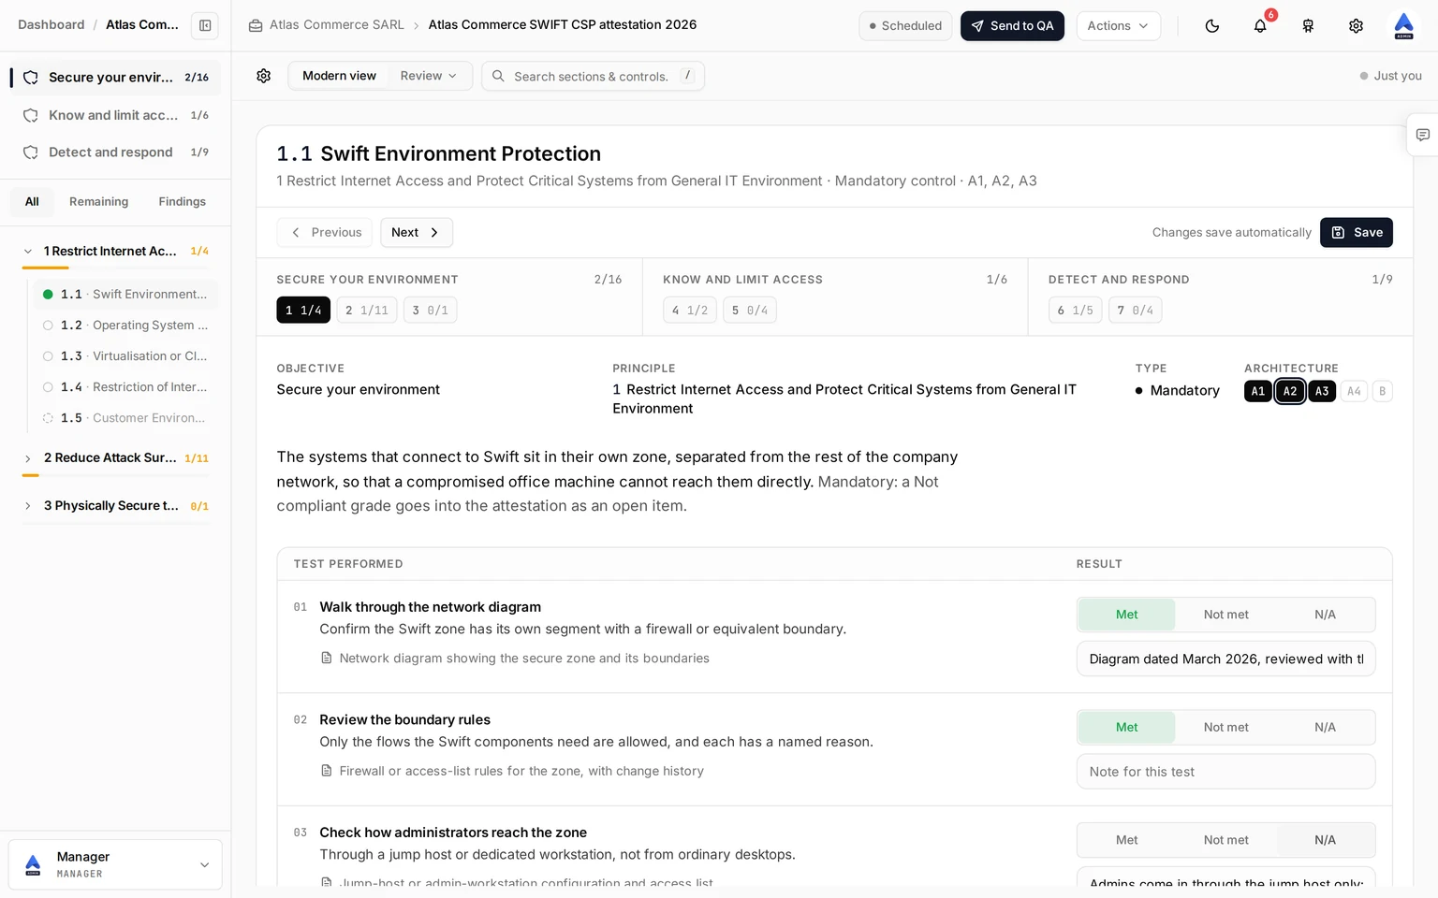Open the settings gear in top bar
Viewport: 1438px width, 898px height.
pyautogui.click(x=1356, y=26)
